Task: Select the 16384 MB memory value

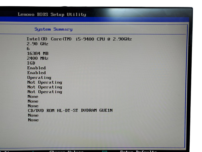Action: coord(38,53)
